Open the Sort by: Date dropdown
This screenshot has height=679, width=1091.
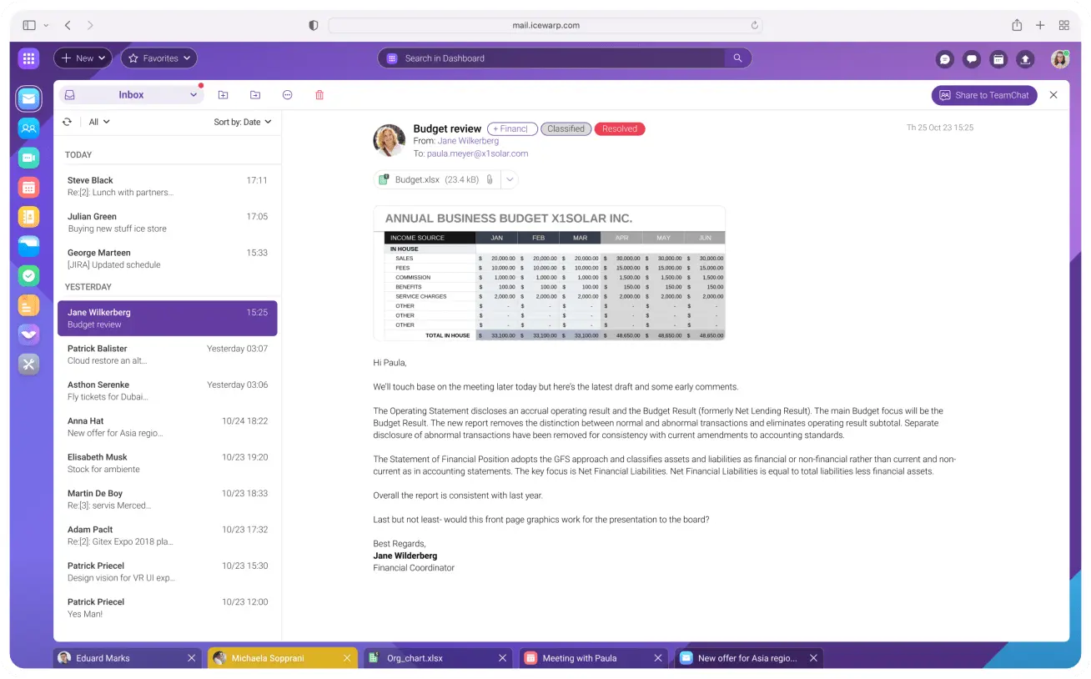[242, 121]
